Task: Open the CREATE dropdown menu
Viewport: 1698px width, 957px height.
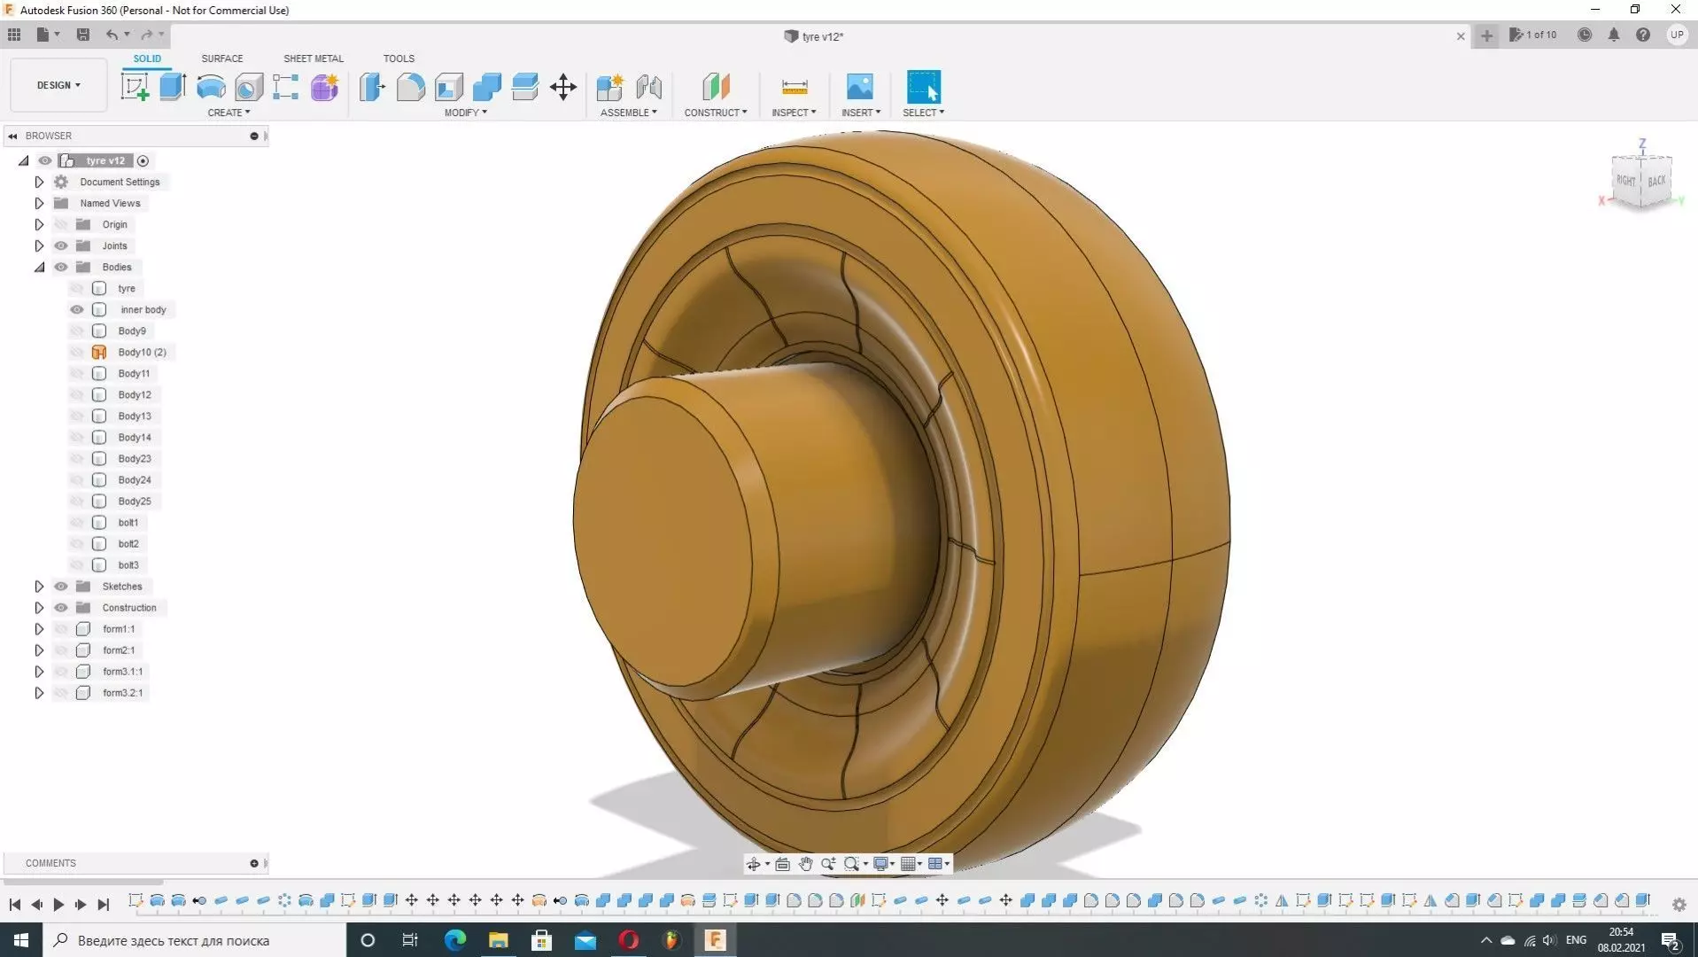Action: point(229,113)
